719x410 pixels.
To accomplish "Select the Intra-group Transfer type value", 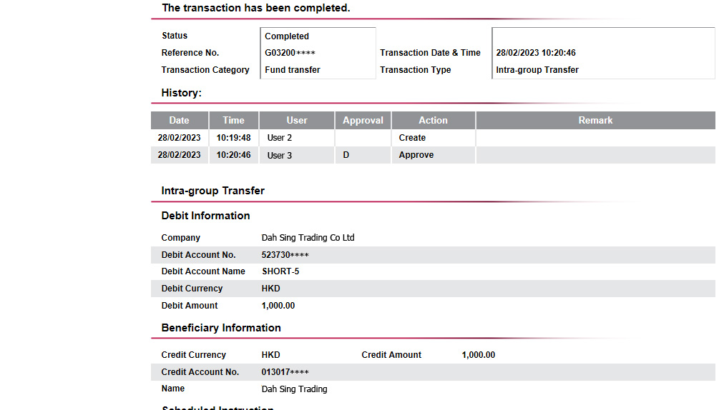I will tap(537, 70).
